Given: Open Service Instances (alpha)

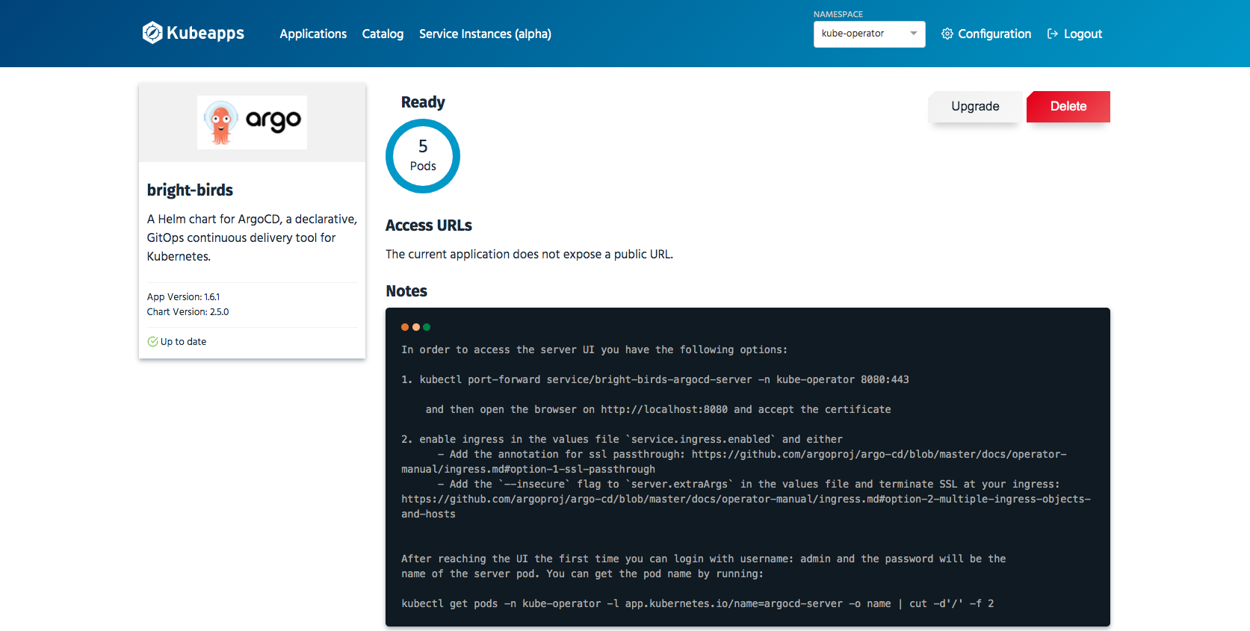Looking at the screenshot, I should 485,34.
